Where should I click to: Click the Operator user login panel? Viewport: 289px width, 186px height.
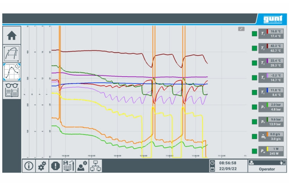point(267,166)
